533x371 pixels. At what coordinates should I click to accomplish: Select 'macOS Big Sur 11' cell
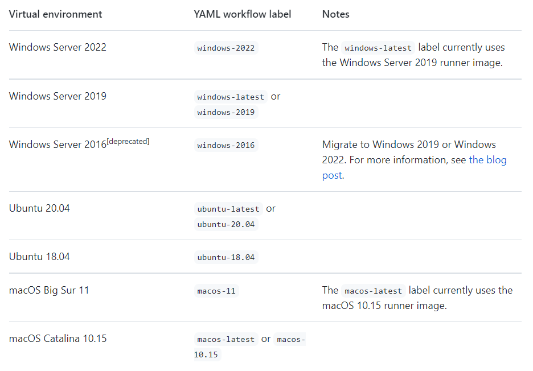(x=49, y=290)
